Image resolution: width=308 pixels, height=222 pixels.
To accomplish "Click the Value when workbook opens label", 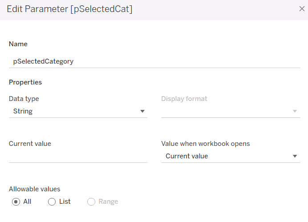I will point(206,144).
